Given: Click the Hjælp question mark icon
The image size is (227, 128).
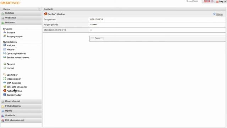Looking at the screenshot, I should click(214, 14).
